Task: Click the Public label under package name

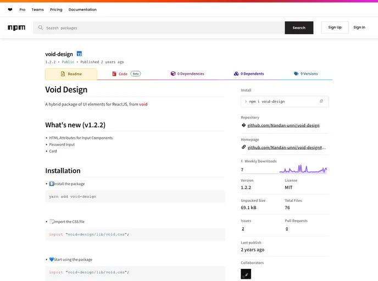Action: [68, 62]
